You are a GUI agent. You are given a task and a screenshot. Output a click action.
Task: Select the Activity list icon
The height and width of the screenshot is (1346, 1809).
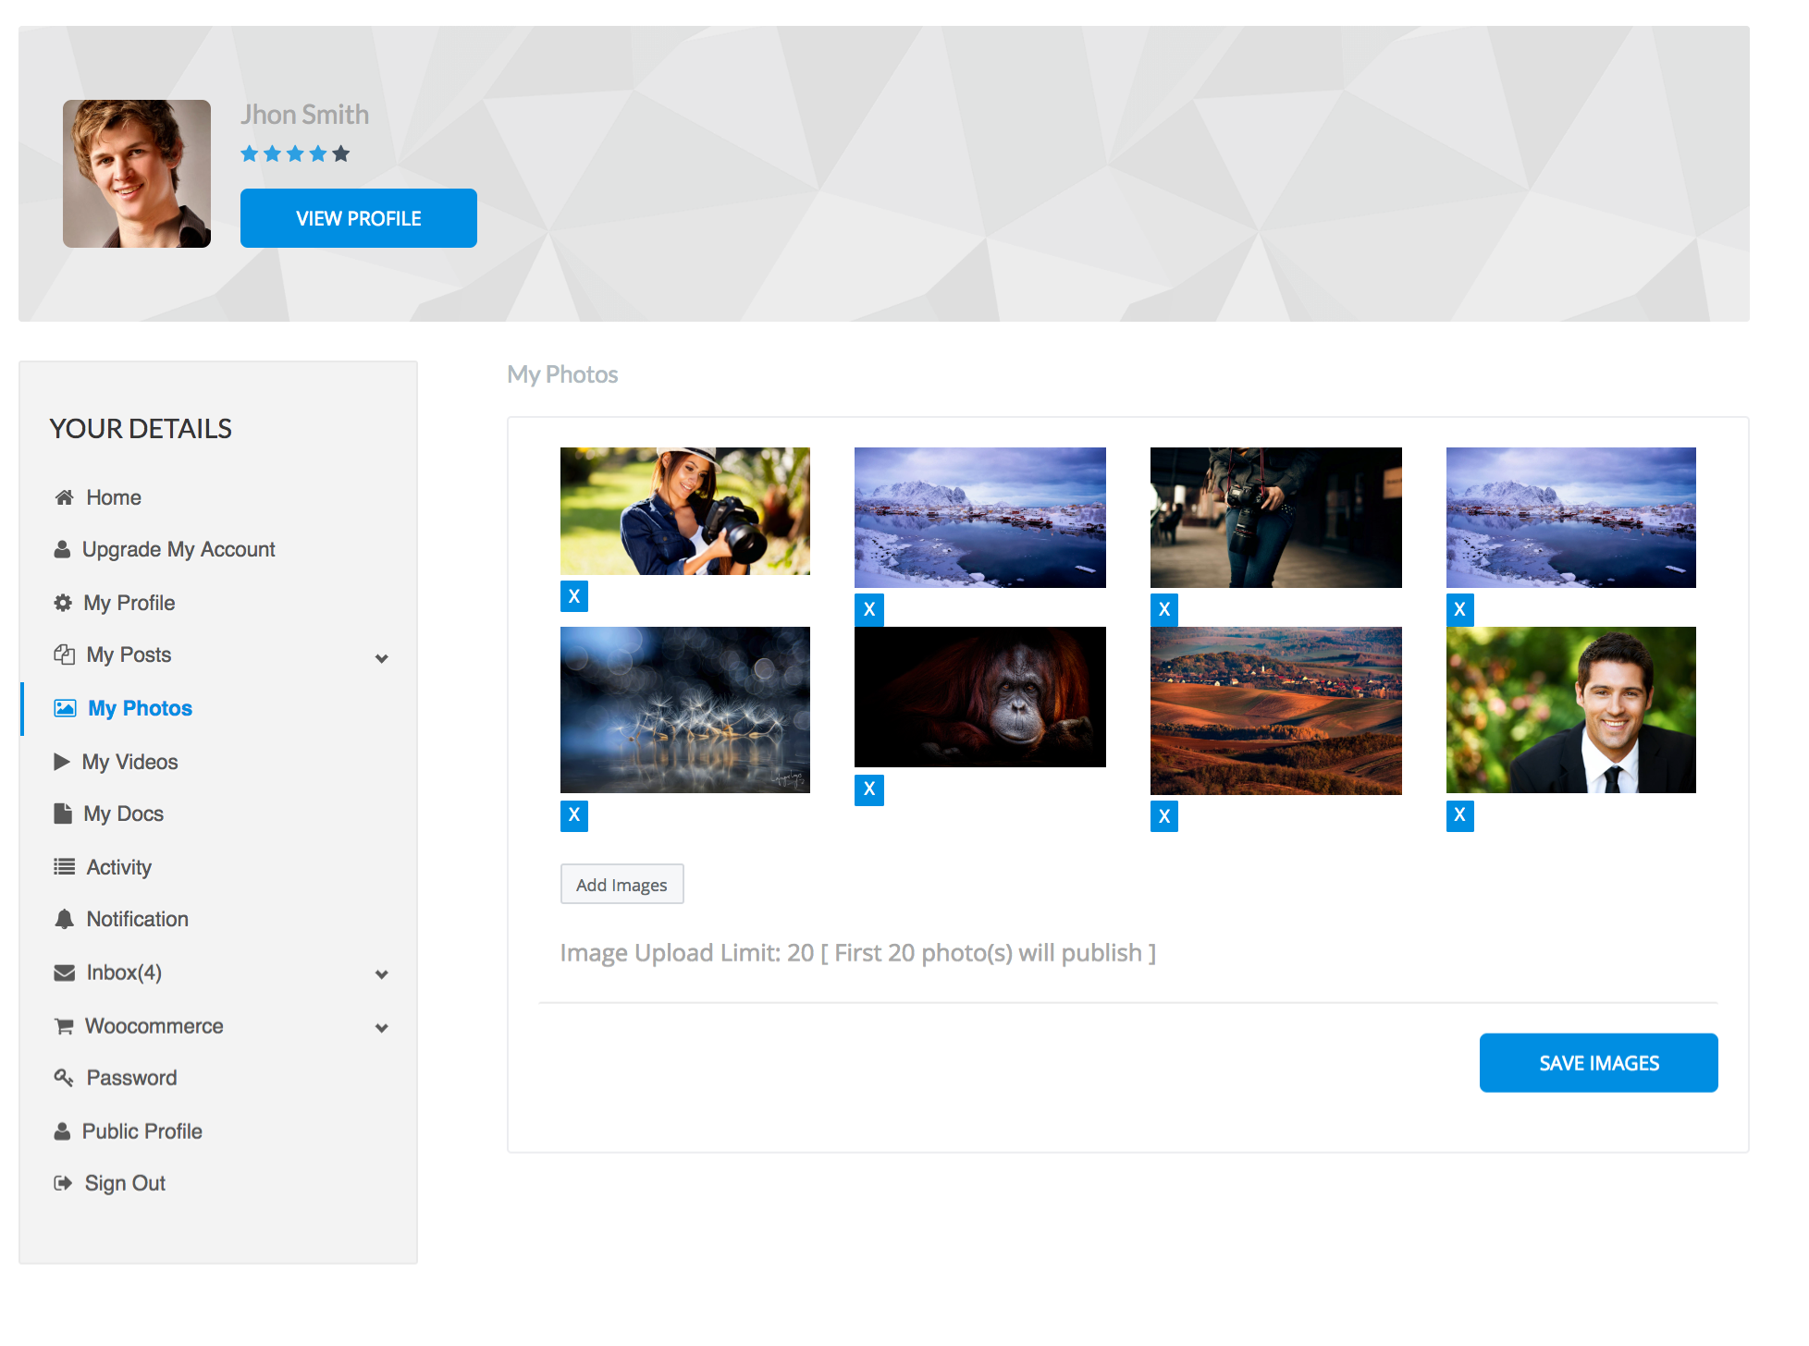63,866
